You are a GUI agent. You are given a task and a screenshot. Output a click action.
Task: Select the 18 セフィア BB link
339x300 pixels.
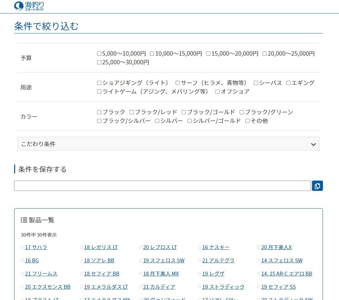click(102, 274)
